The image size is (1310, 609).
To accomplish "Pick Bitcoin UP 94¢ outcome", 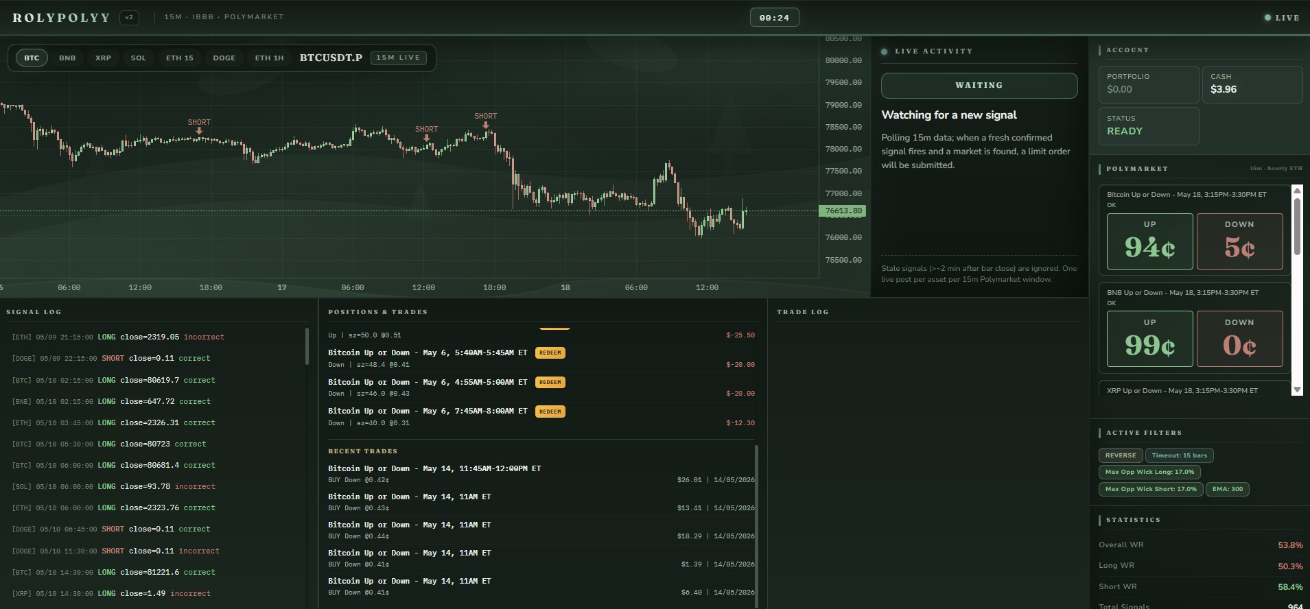I will (1149, 241).
